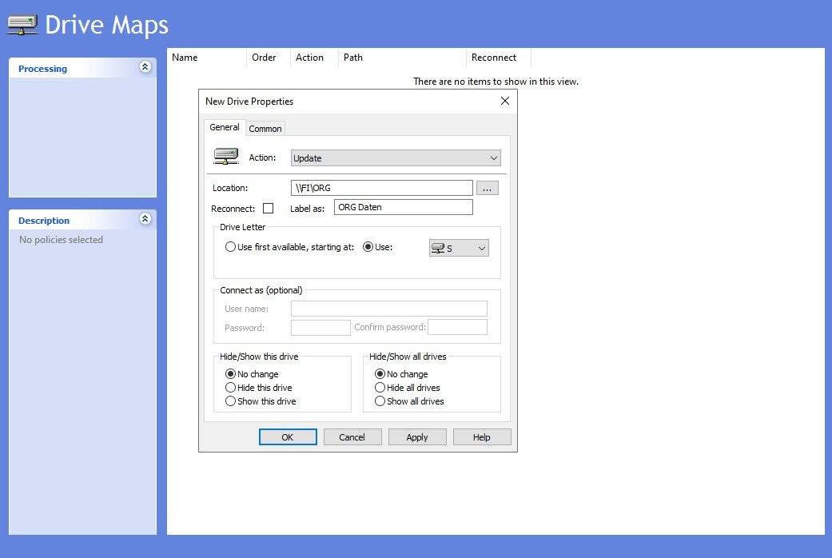Click the Location path input field
Screen dimensions: 832x558
coord(381,189)
